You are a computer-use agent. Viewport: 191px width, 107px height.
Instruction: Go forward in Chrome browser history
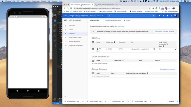[x=68, y=8]
